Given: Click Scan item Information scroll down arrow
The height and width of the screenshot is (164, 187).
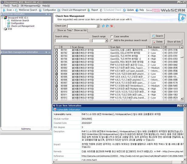Looking at the screenshot, I should tap(185, 159).
